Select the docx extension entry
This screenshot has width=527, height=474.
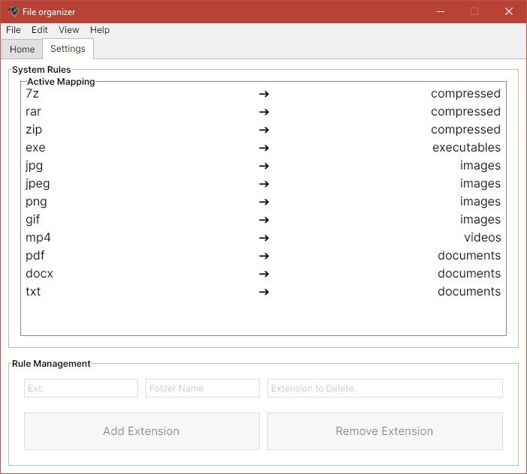39,274
